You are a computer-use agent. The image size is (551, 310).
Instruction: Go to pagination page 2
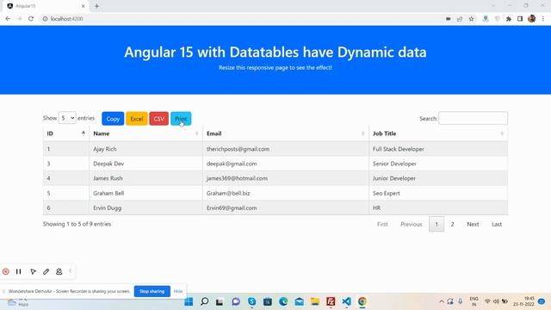coord(452,224)
